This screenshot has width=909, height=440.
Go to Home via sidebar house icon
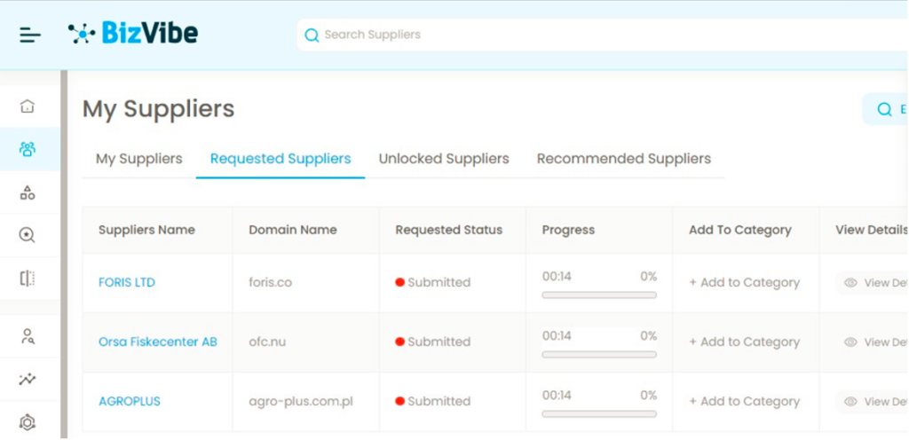coord(28,106)
